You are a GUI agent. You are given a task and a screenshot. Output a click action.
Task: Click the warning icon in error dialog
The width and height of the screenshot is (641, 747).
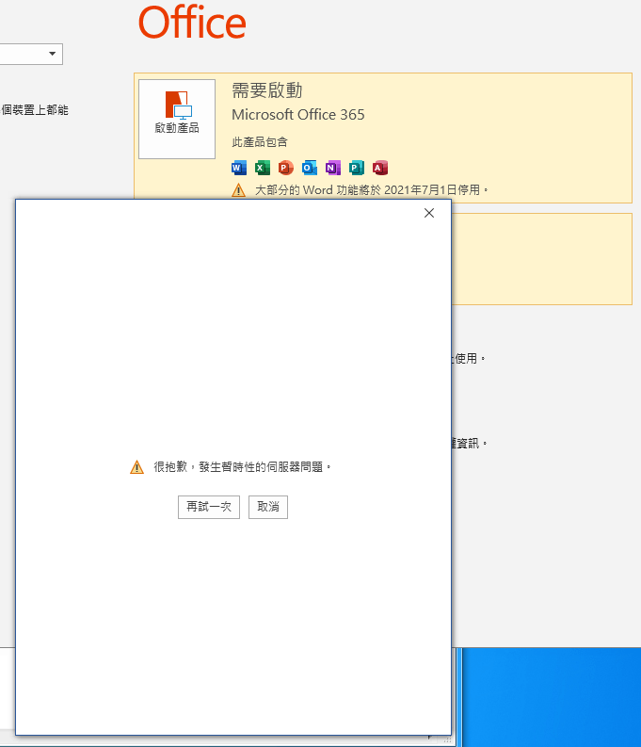coord(137,467)
